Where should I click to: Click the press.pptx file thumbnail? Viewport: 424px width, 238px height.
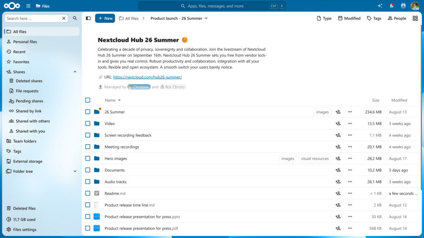click(97, 217)
